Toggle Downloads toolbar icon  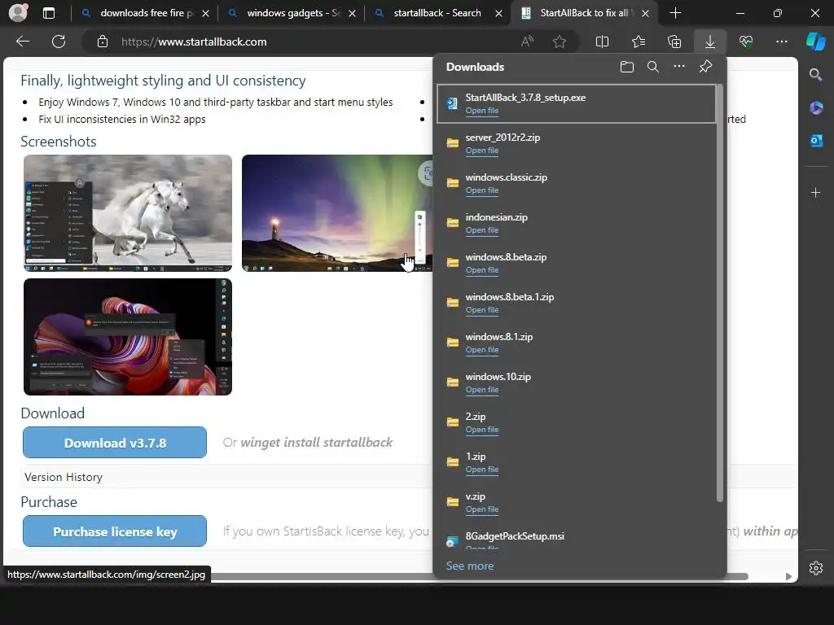coord(710,42)
